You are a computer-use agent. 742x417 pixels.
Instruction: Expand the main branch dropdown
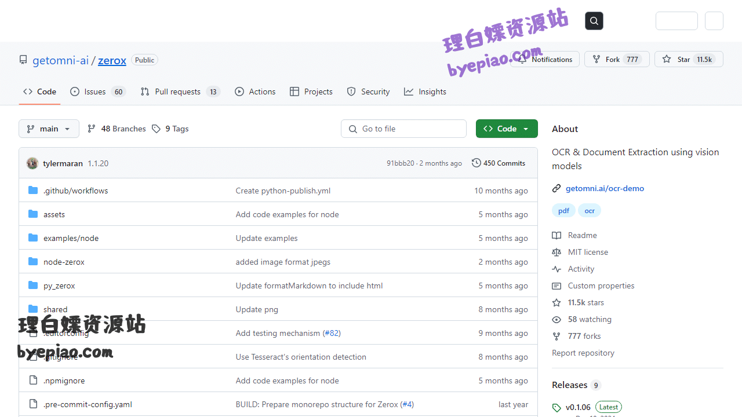click(49, 129)
